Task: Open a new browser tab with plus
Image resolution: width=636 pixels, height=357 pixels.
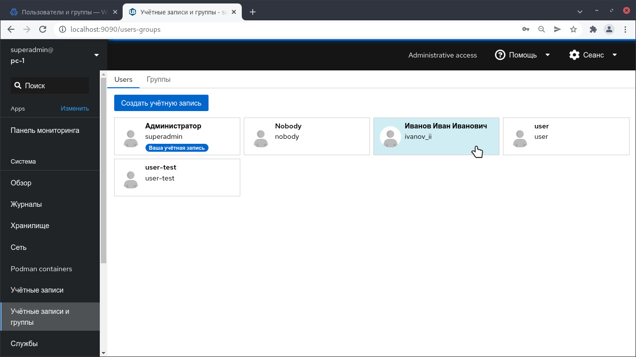Action: (x=253, y=12)
